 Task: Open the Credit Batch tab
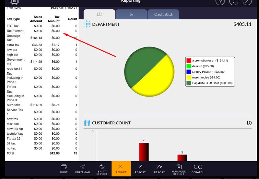(163, 15)
